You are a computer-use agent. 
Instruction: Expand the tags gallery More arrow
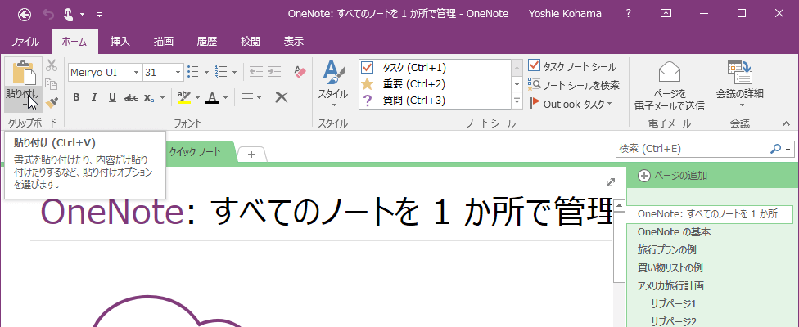click(x=517, y=101)
